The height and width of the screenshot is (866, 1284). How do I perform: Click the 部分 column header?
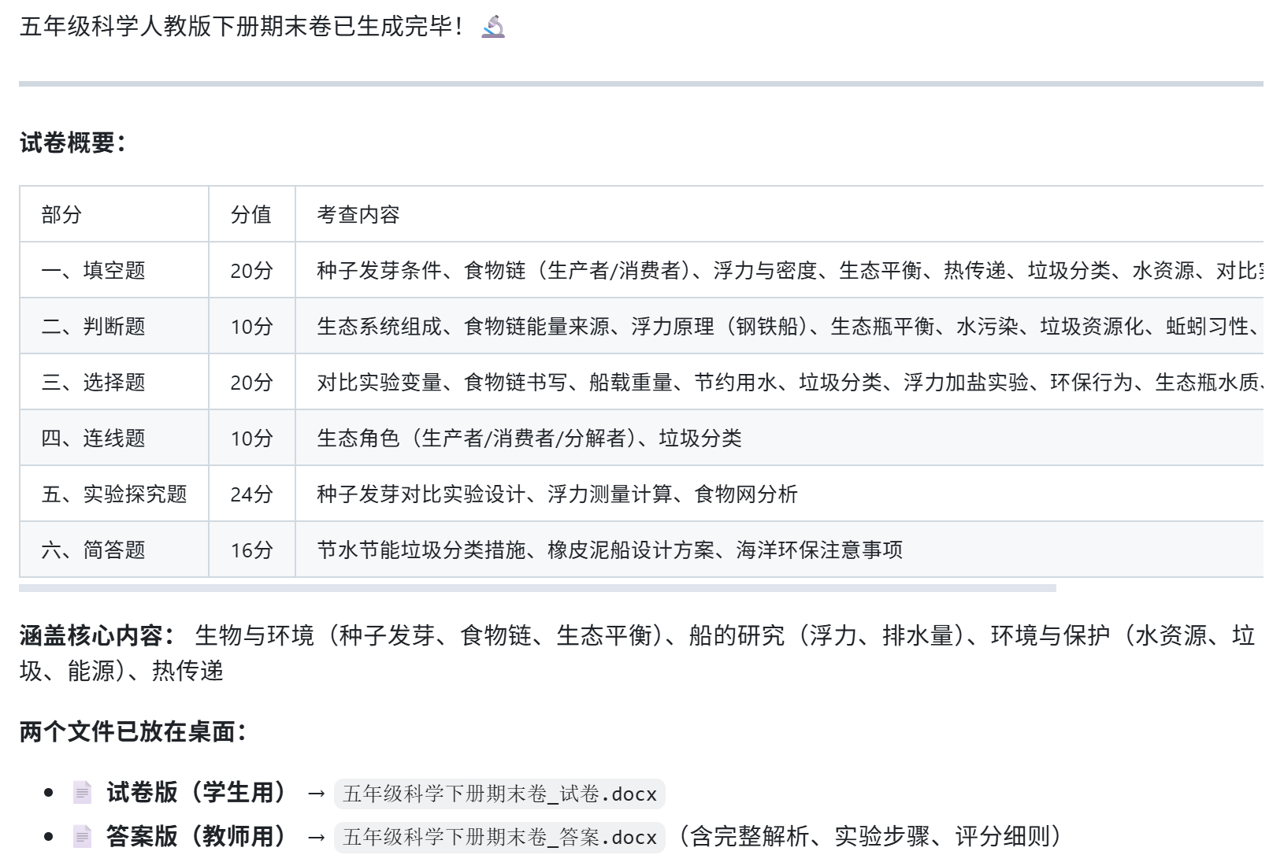tap(114, 214)
